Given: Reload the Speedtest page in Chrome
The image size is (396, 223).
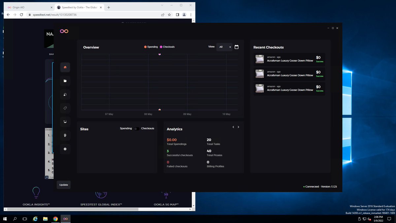Looking at the screenshot, I should tap(21, 15).
